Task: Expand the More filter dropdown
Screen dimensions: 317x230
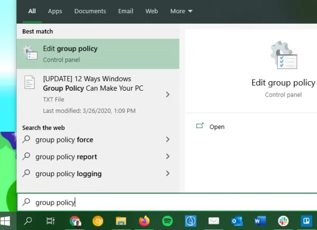Action: (x=181, y=11)
